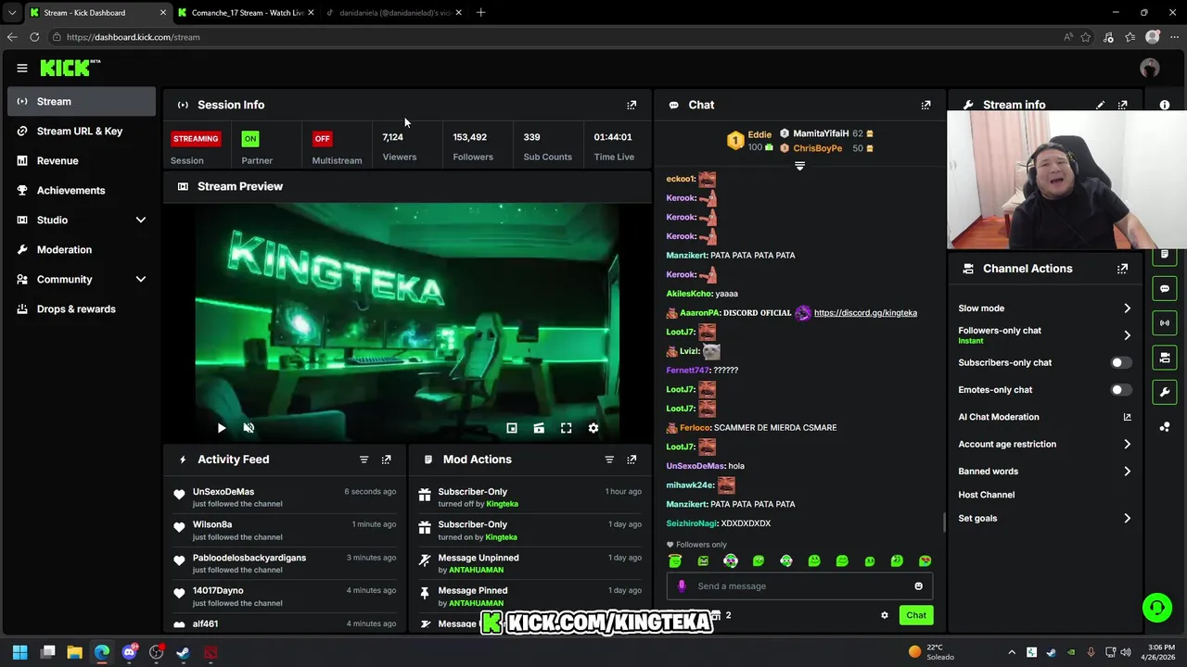1187x667 pixels.
Task: Open the discord.gg/kingteka link in chat
Action: pyautogui.click(x=865, y=313)
